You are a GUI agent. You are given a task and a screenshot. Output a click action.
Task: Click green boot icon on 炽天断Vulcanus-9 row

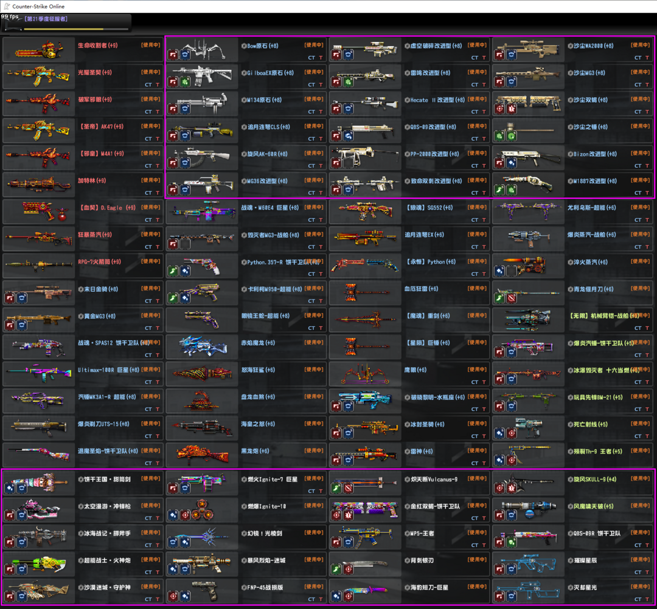(x=336, y=488)
